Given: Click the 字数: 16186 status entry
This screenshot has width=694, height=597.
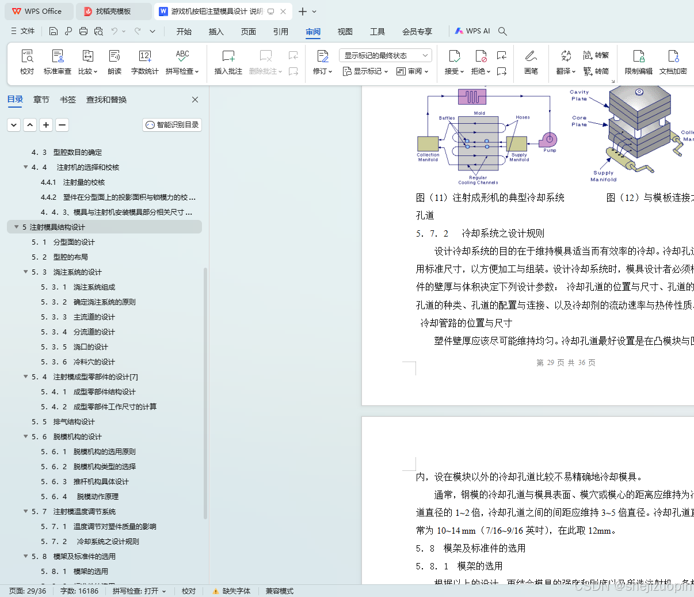Looking at the screenshot, I should click(x=79, y=591).
